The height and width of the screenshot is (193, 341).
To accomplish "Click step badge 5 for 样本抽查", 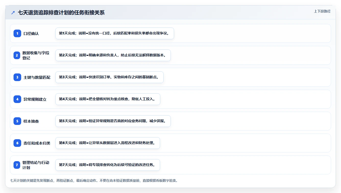I will tap(17, 121).
